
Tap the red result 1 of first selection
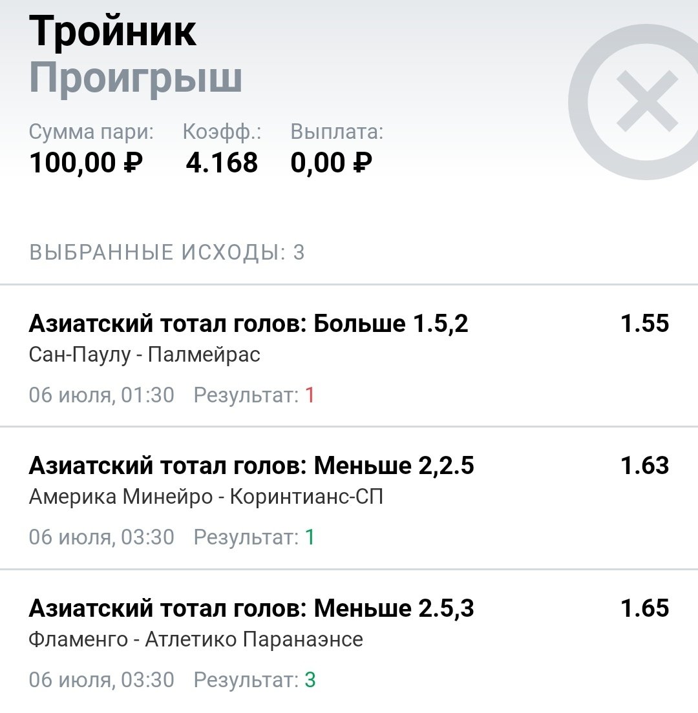[x=310, y=395]
